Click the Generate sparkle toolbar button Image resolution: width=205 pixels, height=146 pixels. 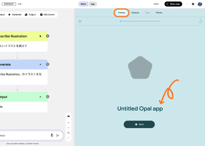pos(15,15)
